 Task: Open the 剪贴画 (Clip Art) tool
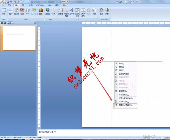[16, 11]
